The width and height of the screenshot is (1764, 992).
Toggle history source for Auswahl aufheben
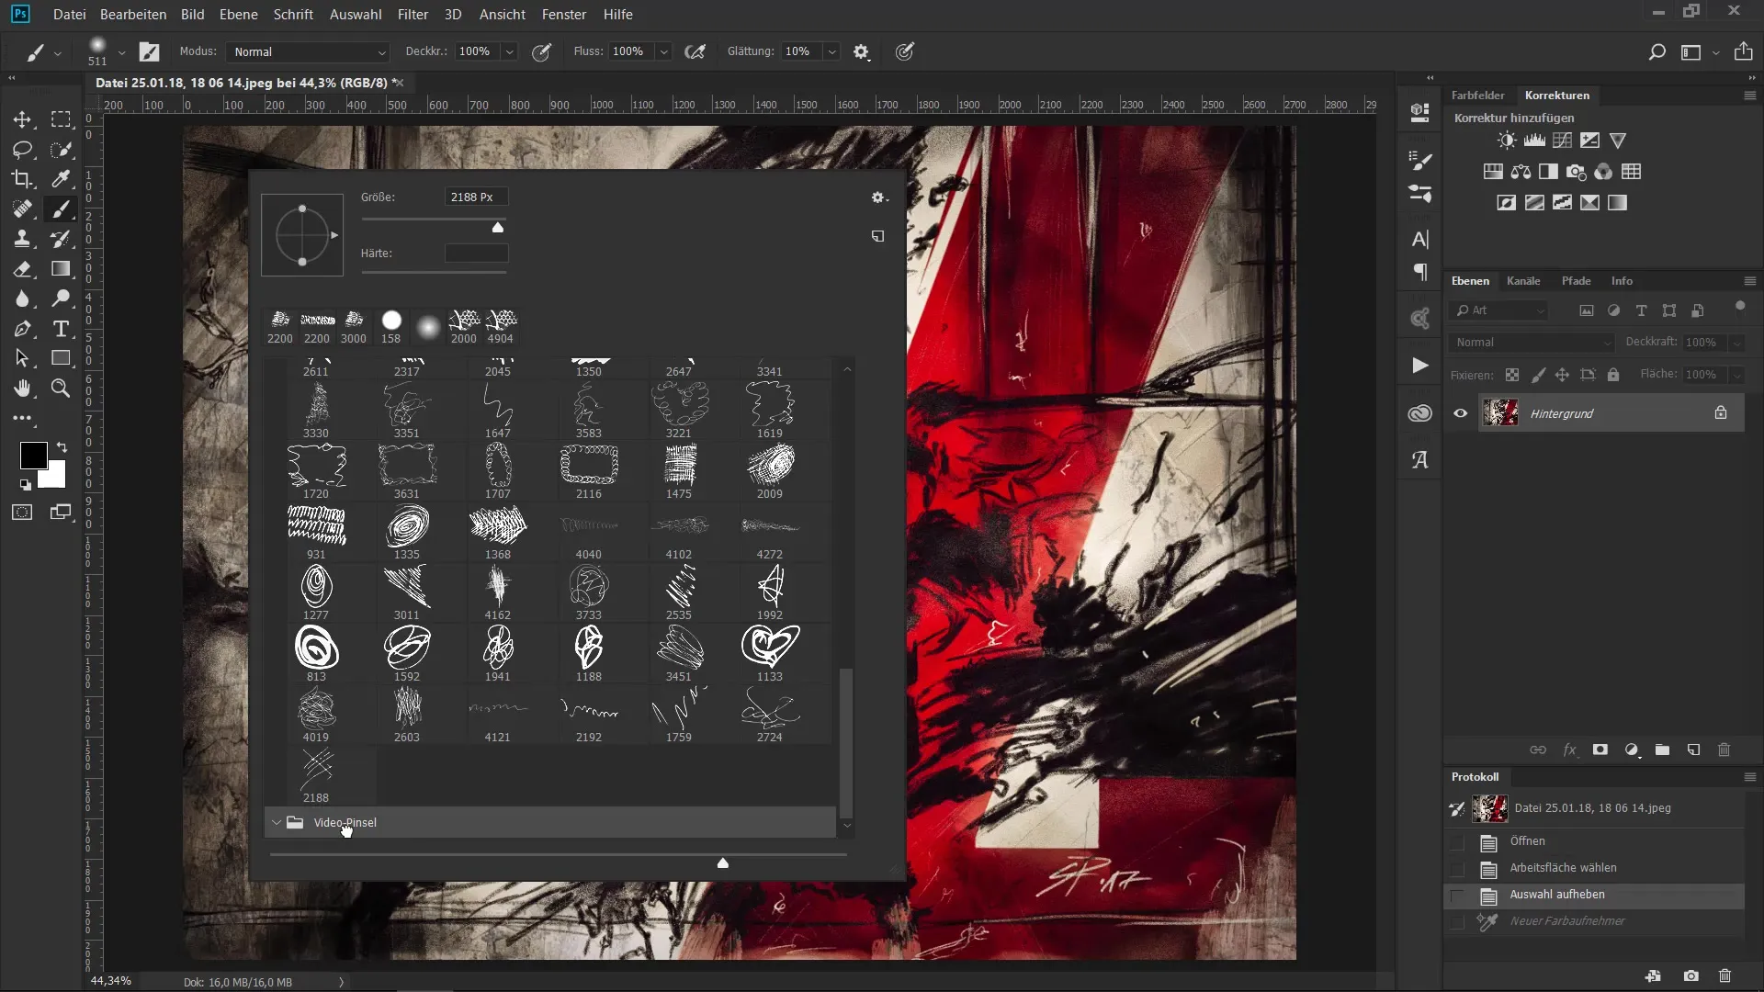[1457, 896]
